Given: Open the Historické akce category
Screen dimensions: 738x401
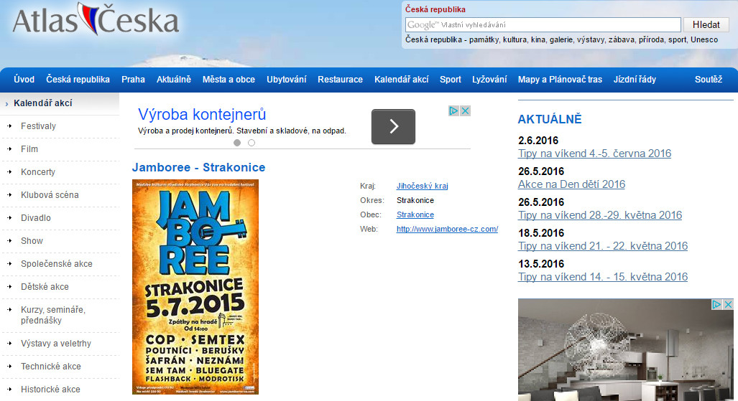Looking at the screenshot, I should click(50, 390).
